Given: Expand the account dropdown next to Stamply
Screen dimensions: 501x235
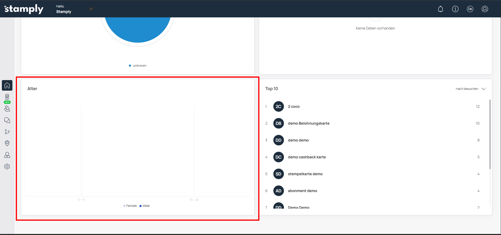Looking at the screenshot, I should pos(91,9).
